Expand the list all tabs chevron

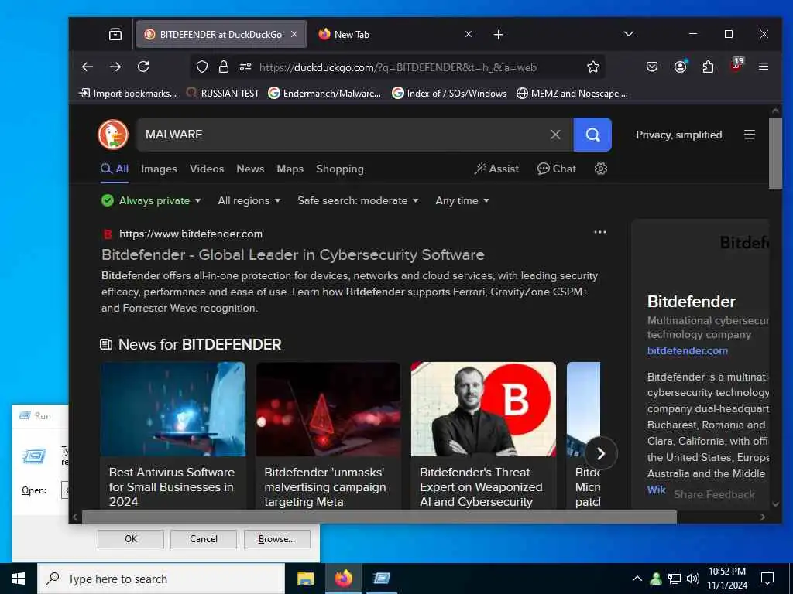coord(629,34)
